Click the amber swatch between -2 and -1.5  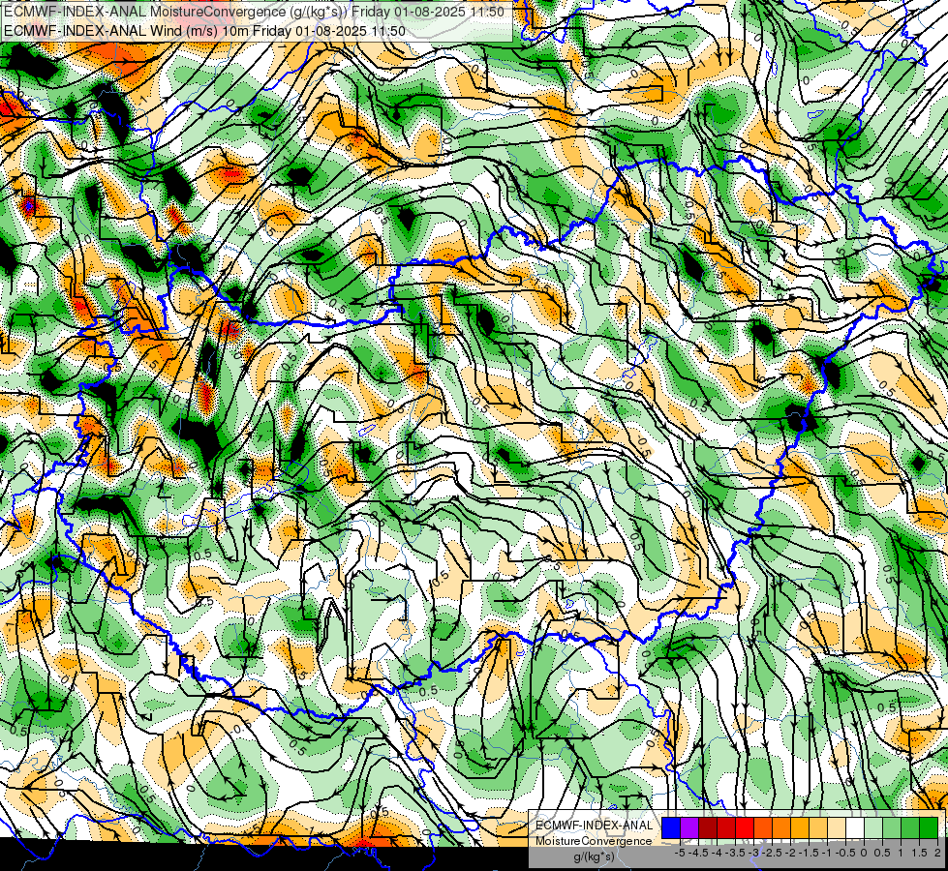[800, 827]
